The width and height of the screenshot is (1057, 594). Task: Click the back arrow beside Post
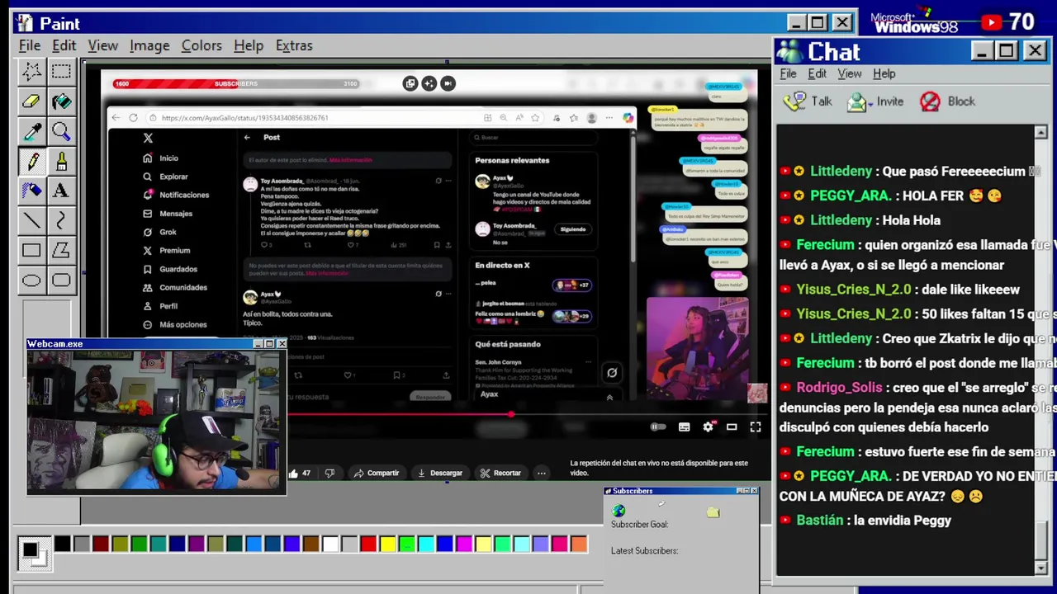click(247, 137)
